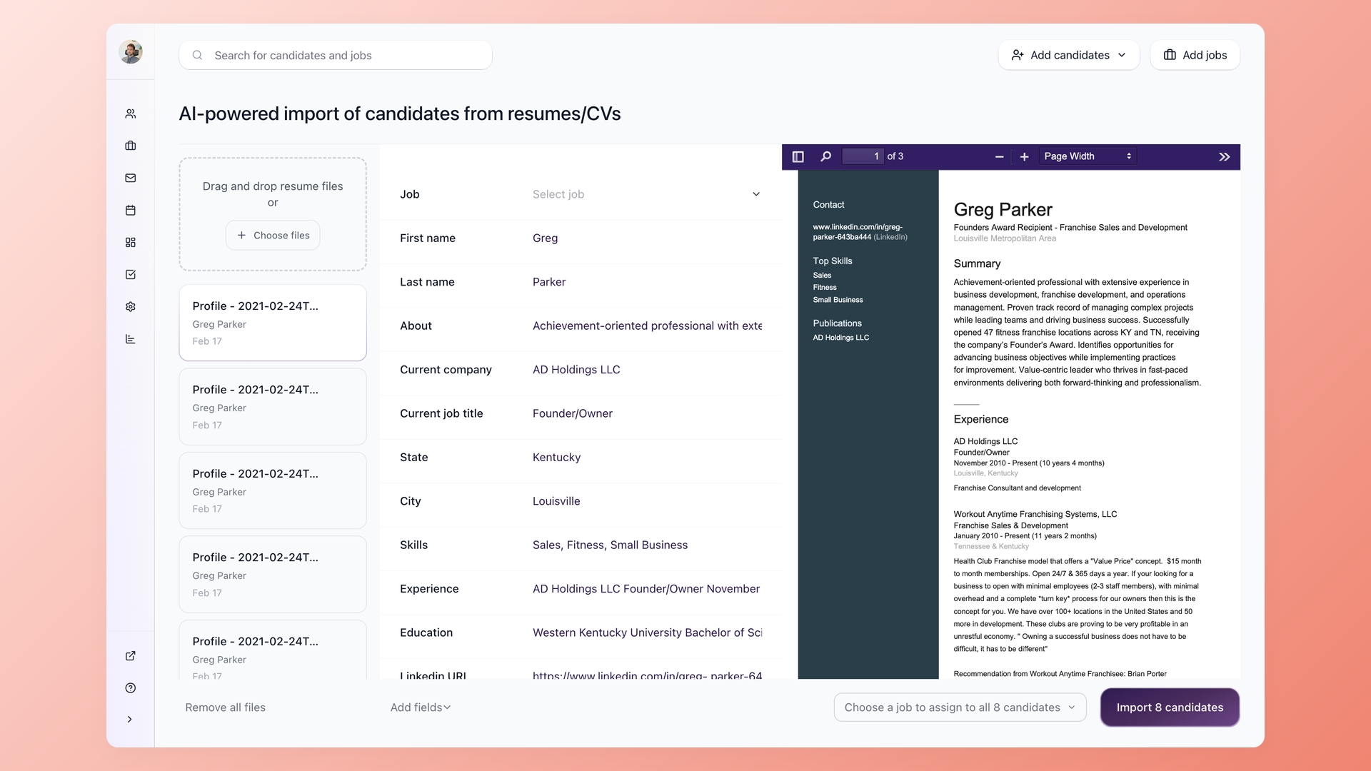Open the Dashboard grid icon in sidebar
1371x771 pixels.
pos(131,243)
